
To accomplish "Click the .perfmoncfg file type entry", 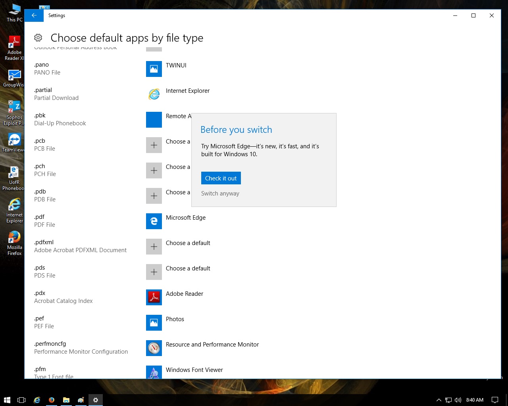I will click(81, 348).
